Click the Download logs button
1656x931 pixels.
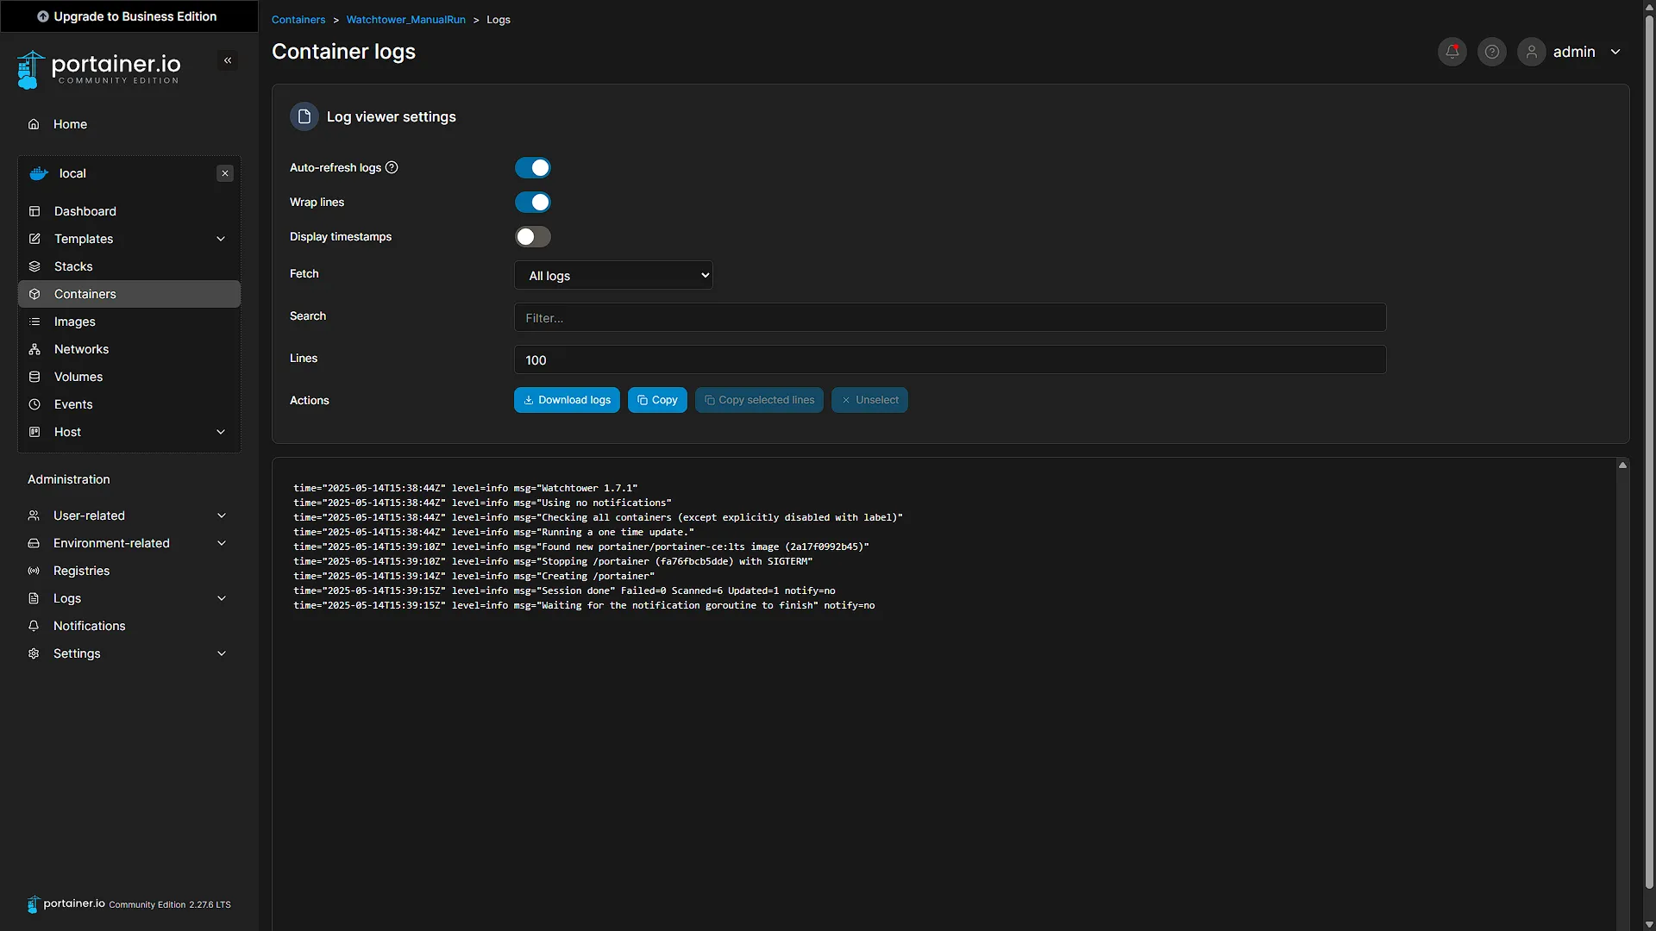tap(567, 400)
